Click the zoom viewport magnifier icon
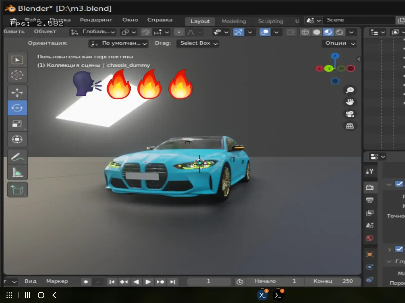 coord(350,90)
